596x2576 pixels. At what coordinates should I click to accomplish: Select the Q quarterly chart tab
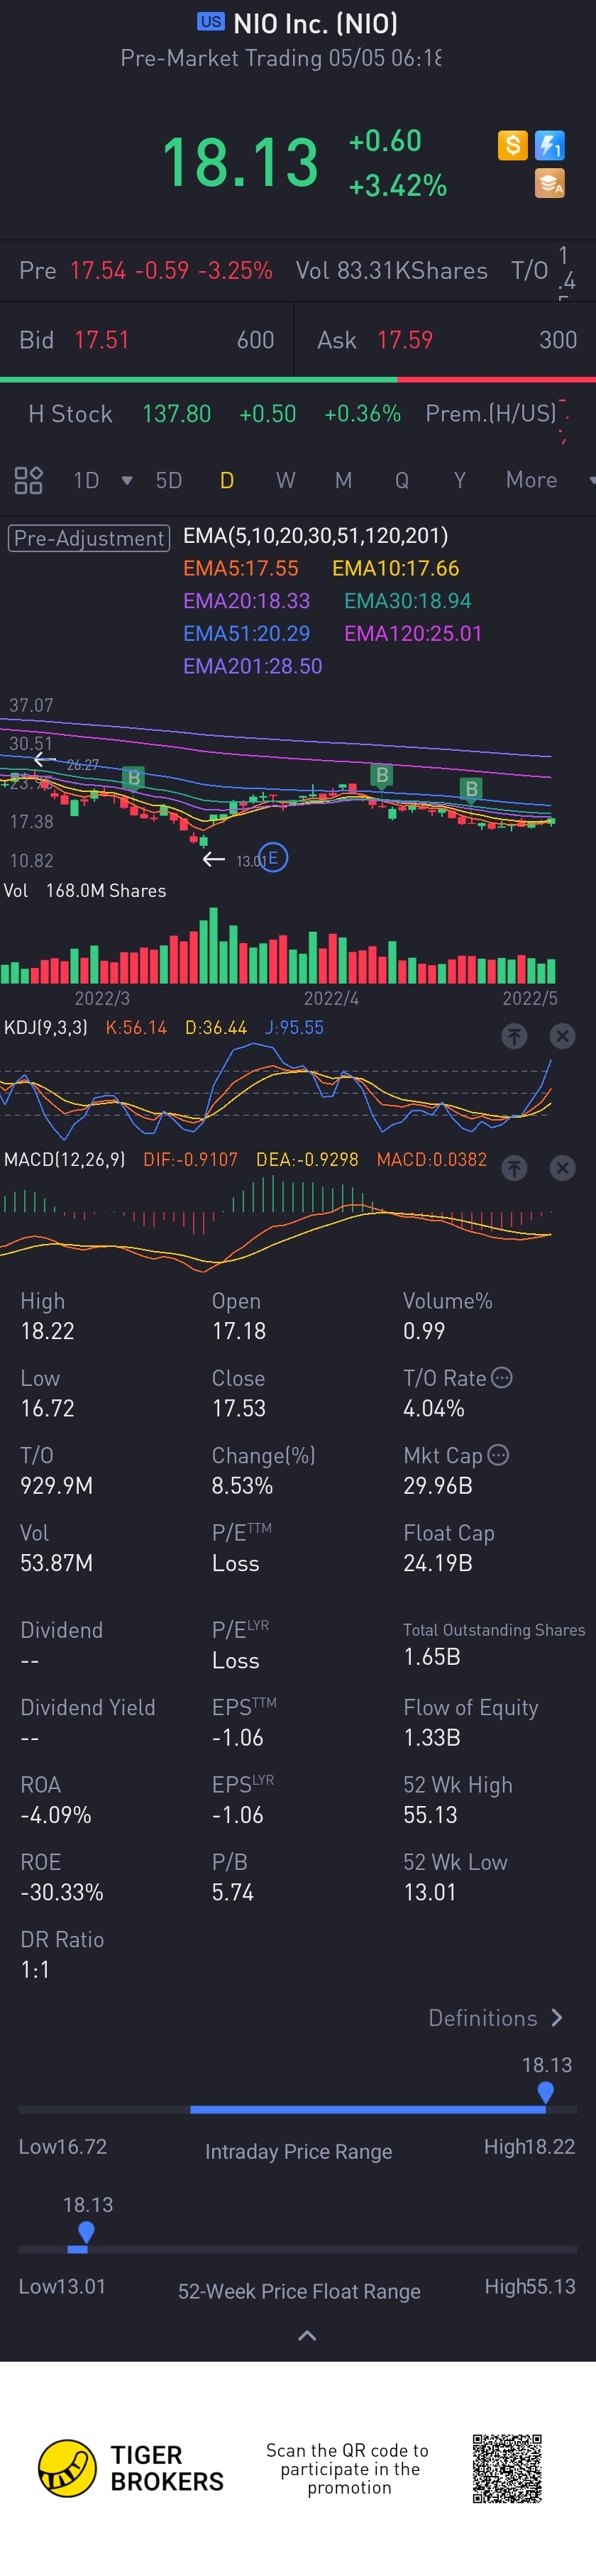click(x=402, y=481)
